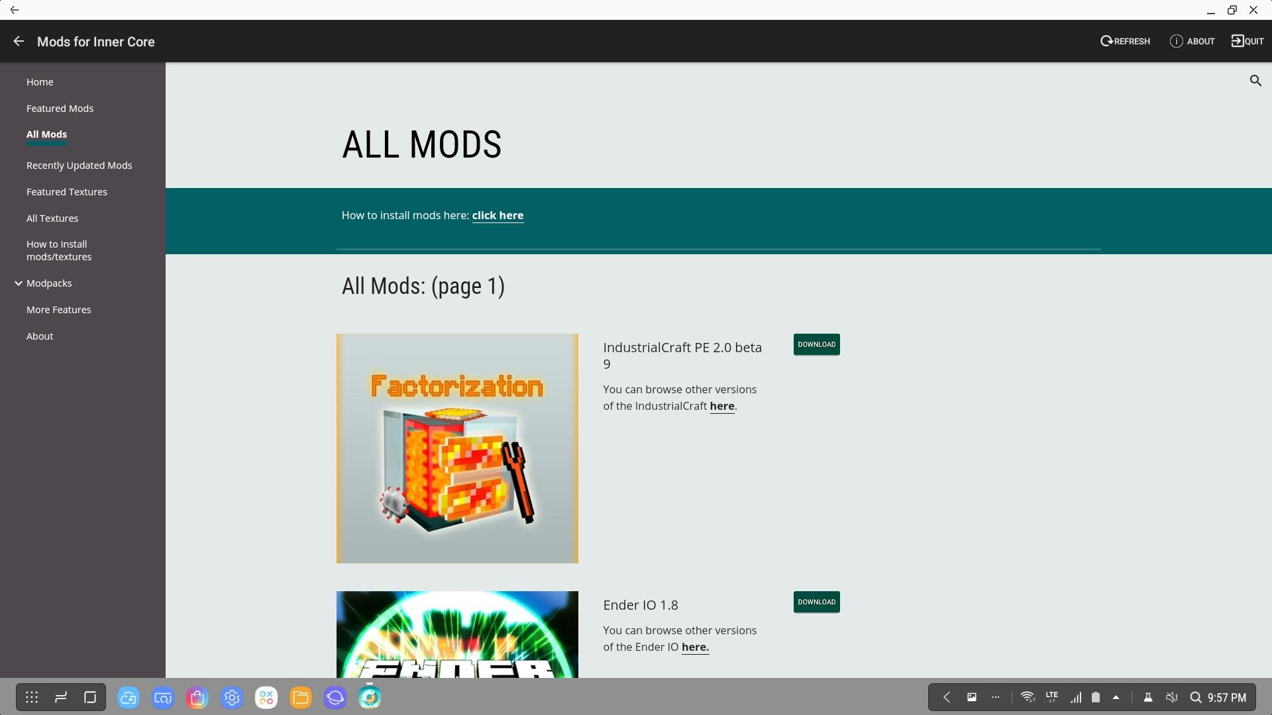Click the LTE data indicator
This screenshot has height=715, width=1272.
tap(1052, 697)
